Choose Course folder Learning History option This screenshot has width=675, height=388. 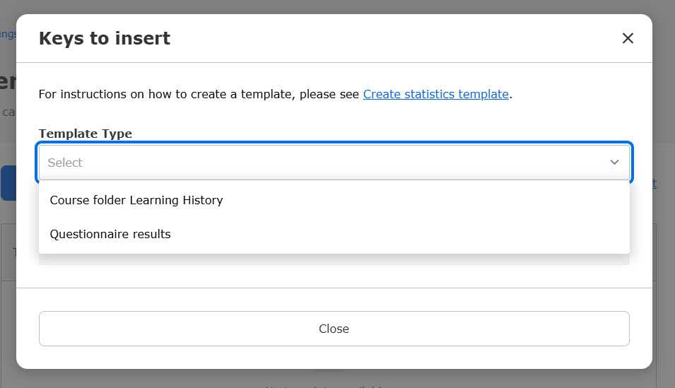136,200
